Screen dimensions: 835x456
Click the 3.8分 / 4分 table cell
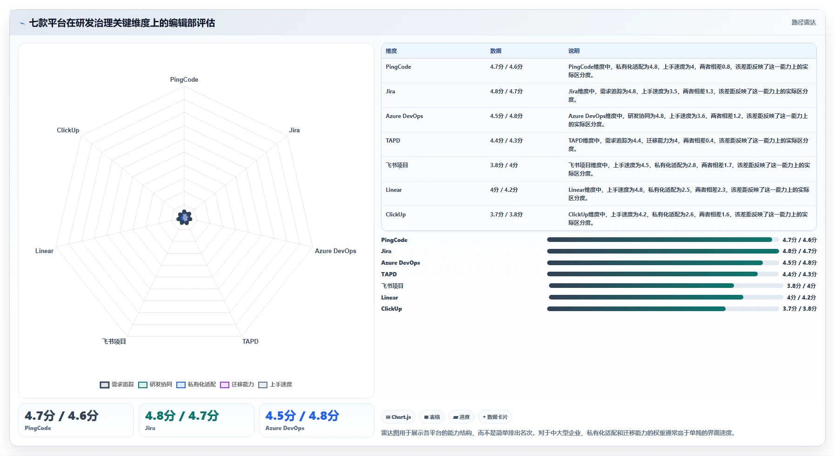(504, 165)
